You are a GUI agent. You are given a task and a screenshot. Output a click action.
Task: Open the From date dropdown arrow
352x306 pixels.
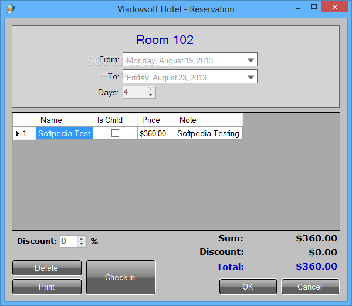(251, 60)
